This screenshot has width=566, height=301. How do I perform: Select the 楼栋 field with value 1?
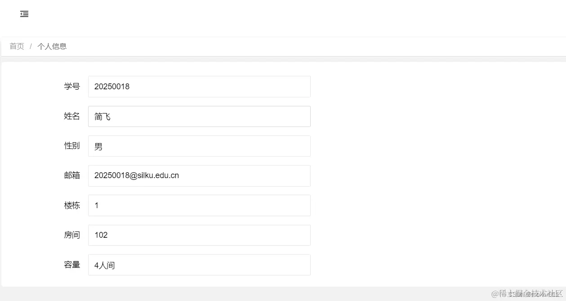pos(199,205)
